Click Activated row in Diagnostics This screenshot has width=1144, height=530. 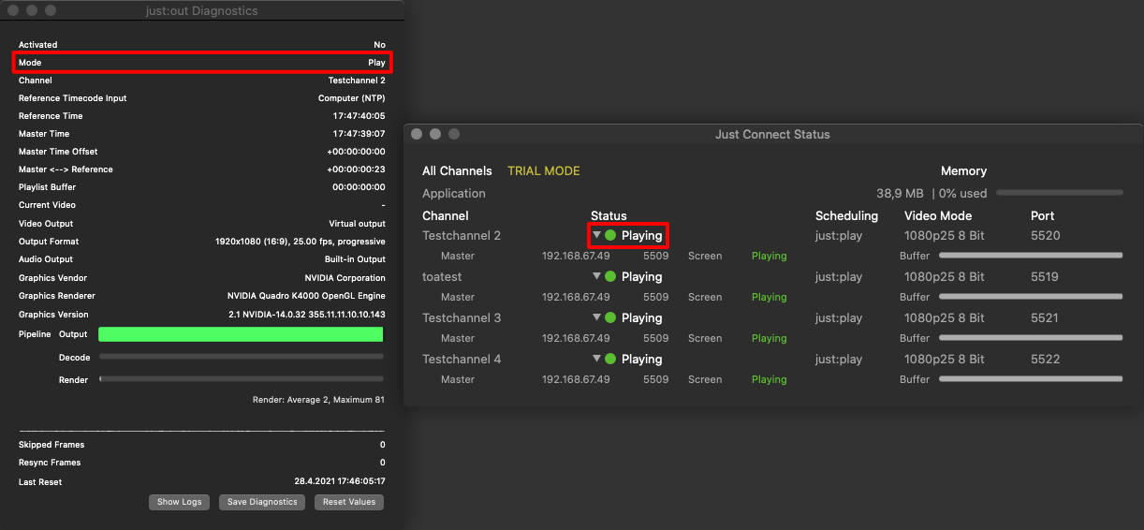[x=202, y=45]
